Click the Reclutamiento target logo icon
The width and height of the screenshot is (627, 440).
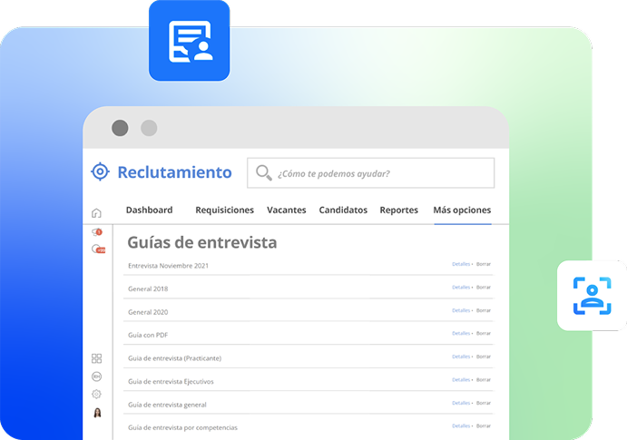tap(100, 171)
